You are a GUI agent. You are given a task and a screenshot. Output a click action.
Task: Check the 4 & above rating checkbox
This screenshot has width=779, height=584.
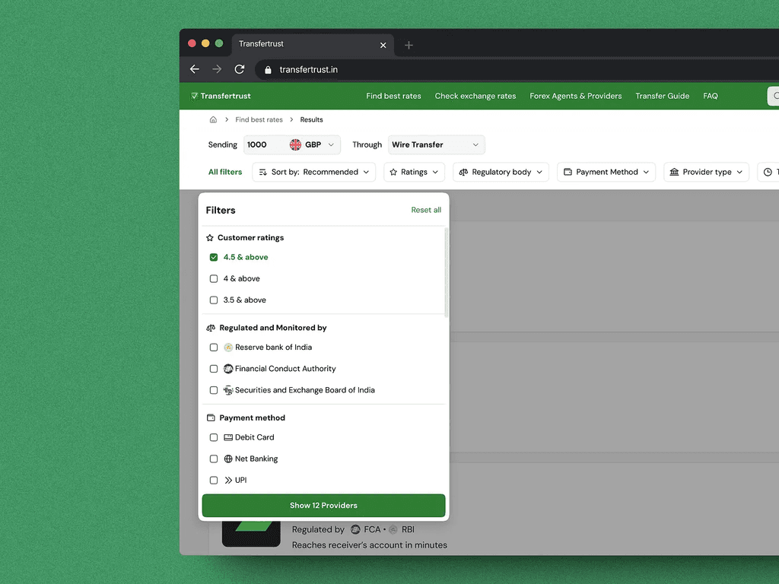click(x=214, y=278)
